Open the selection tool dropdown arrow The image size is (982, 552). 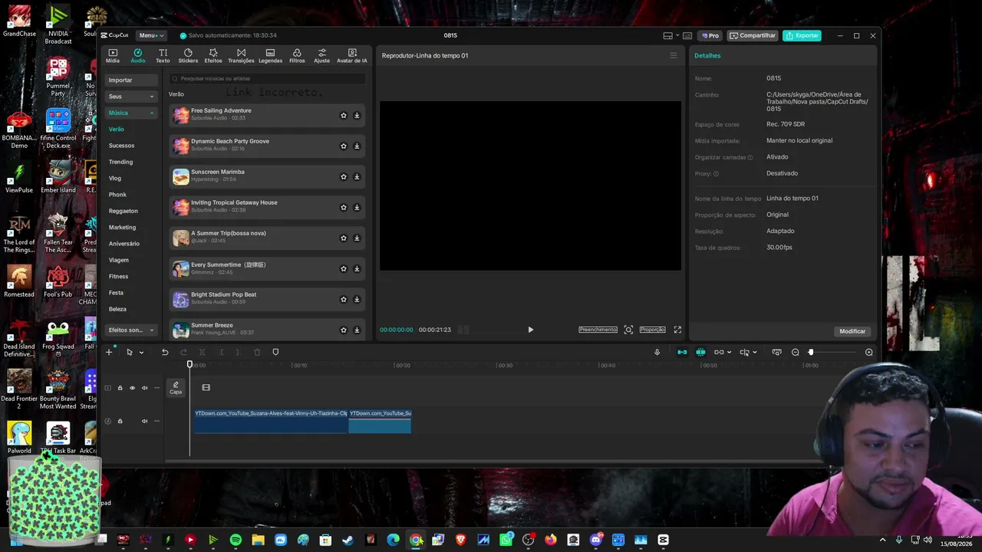[141, 353]
